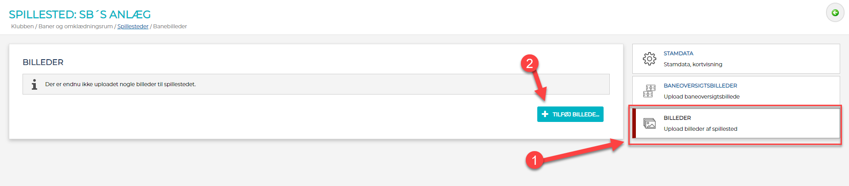Image resolution: width=849 pixels, height=186 pixels.
Task: Click the info icon in the message box
Action: pos(34,84)
